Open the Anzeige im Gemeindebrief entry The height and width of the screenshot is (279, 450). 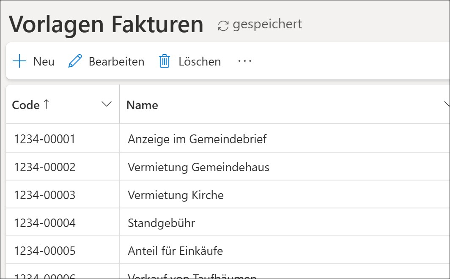pos(197,139)
